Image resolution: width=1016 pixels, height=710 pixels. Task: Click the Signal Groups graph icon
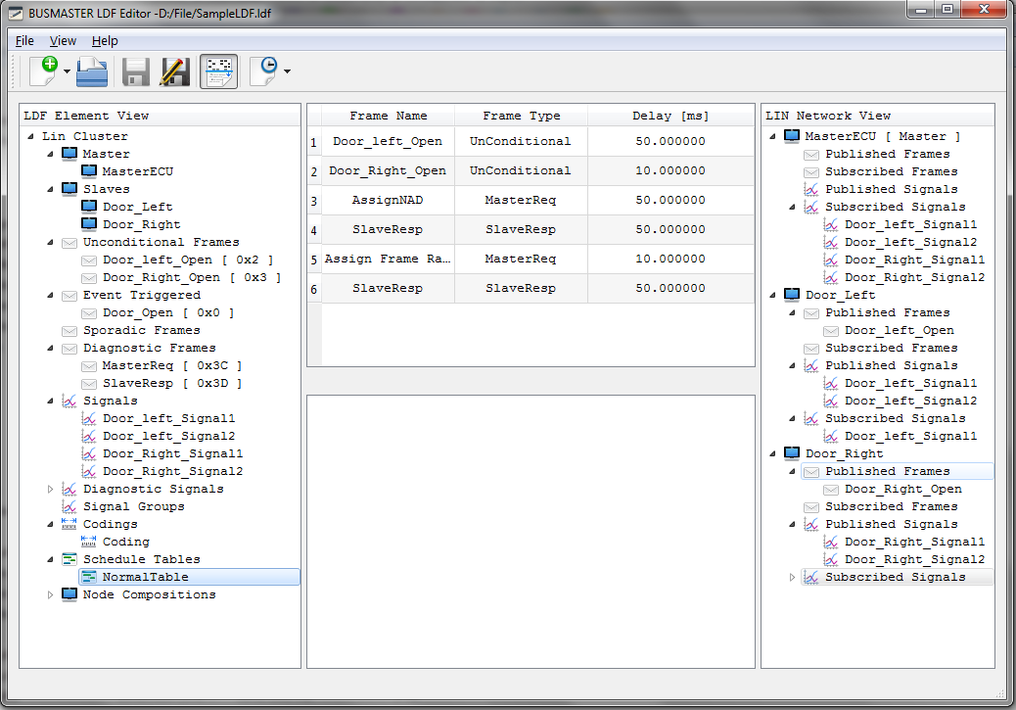click(69, 506)
